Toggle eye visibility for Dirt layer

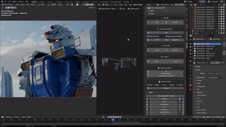[x=147, y=107]
